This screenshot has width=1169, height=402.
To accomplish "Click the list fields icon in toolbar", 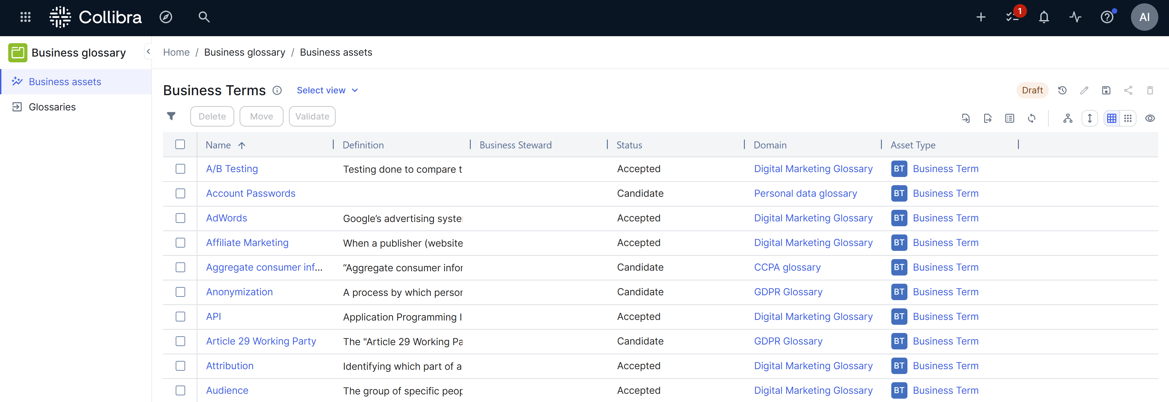I will (x=1009, y=118).
